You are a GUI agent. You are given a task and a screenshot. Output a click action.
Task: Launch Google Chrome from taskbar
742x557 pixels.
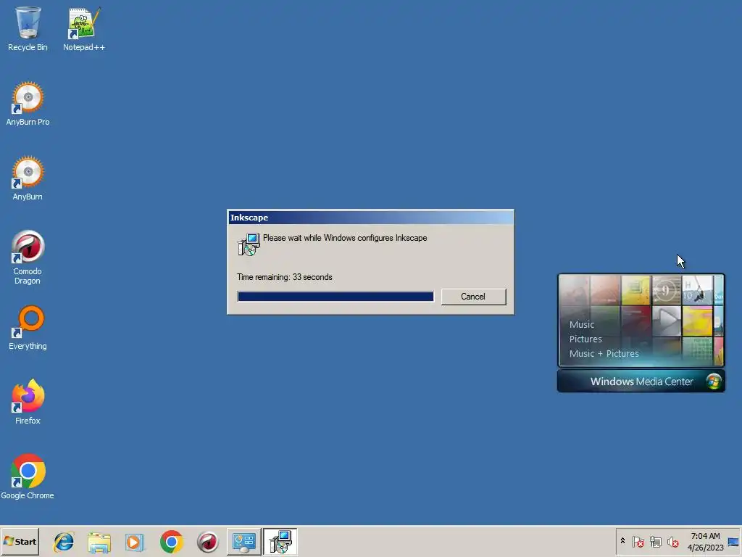pyautogui.click(x=171, y=542)
